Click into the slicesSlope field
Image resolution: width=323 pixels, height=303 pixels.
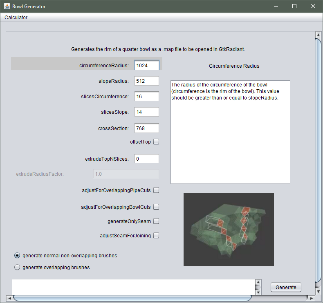147,112
